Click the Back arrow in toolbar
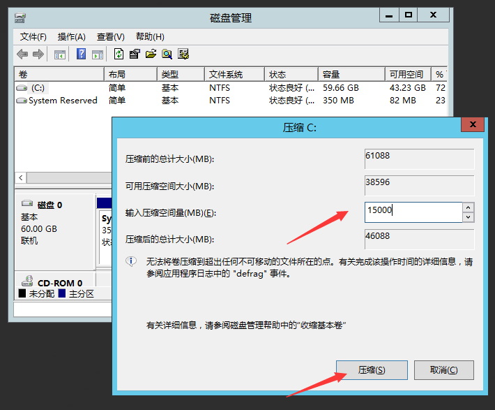495x410 pixels. pyautogui.click(x=22, y=54)
